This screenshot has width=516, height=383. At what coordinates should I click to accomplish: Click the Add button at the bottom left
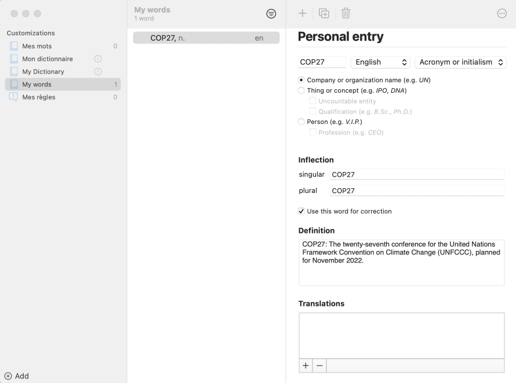16,376
